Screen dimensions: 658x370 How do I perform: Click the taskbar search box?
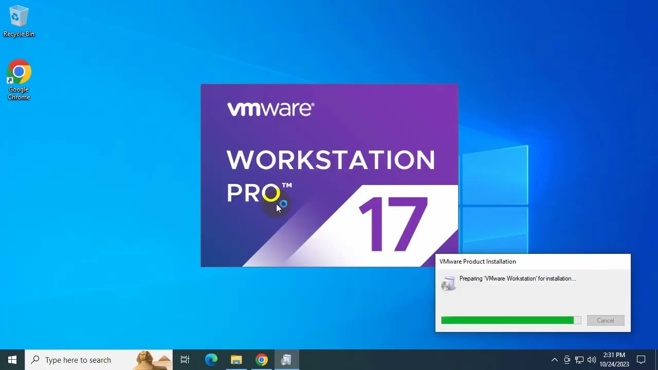99,360
